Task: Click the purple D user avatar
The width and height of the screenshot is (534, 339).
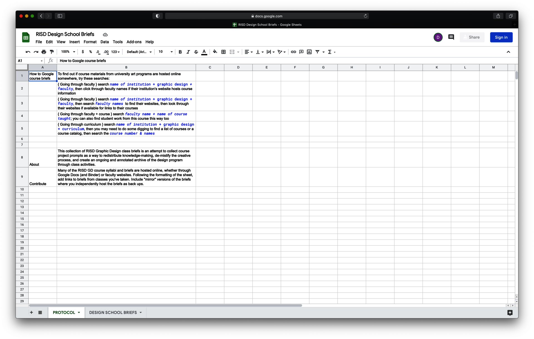Action: point(438,37)
